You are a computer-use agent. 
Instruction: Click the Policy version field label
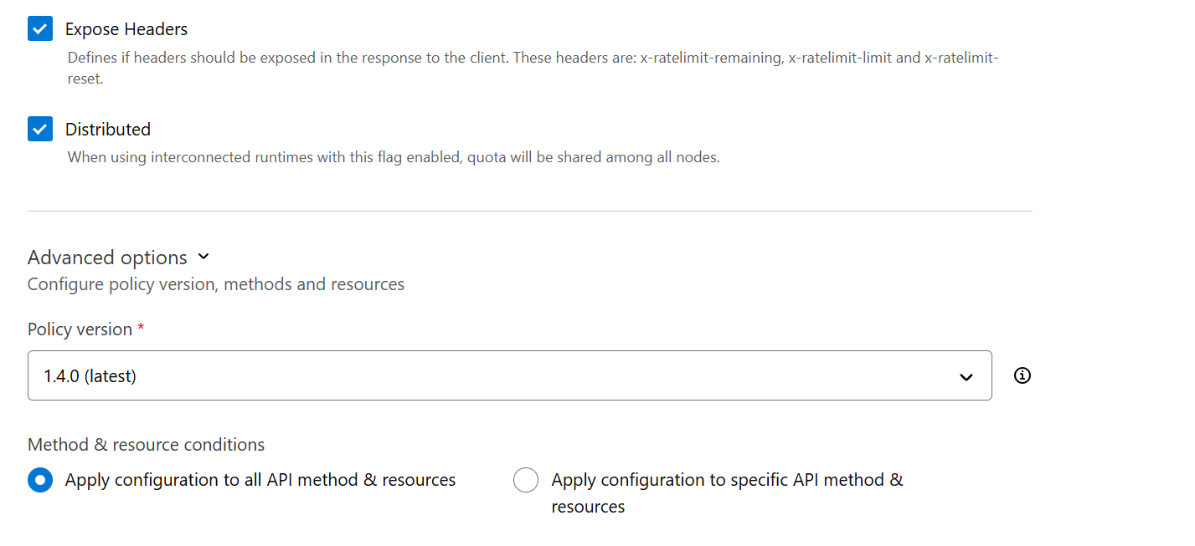pyautogui.click(x=80, y=329)
